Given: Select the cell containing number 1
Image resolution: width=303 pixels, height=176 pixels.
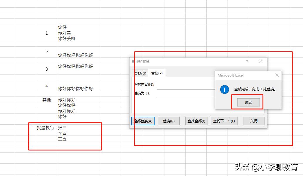Looking at the screenshot, I should 46,33.
